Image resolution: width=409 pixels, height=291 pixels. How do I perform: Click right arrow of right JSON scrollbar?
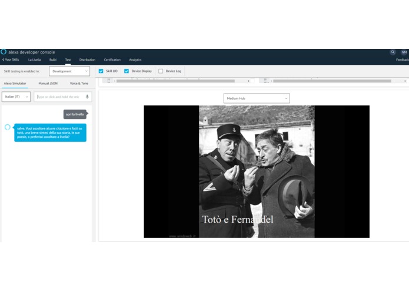405,81
